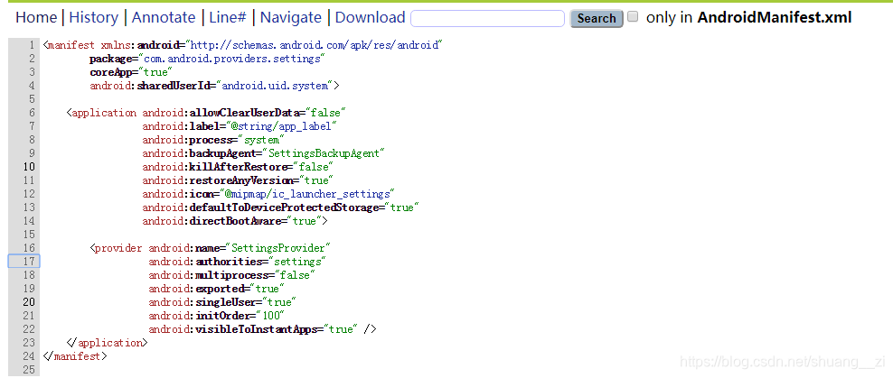The image size is (893, 378).
Task: Click the directBootAware attribute
Action: pyautogui.click(x=236, y=221)
